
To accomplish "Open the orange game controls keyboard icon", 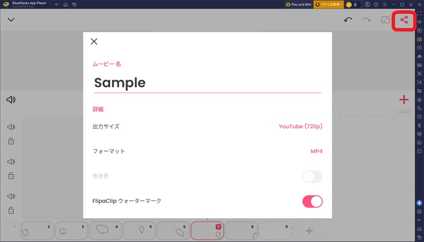I will coord(419,39).
